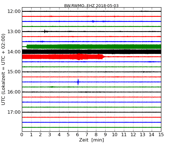Click the black spike on the 13:00 trace
This screenshot has width=183, height=146.
(45, 31)
